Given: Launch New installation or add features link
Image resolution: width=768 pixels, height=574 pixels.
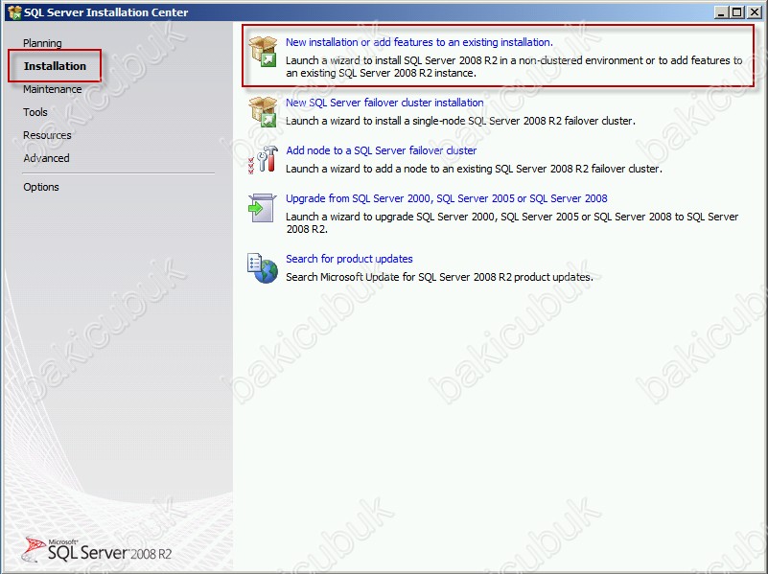Looking at the screenshot, I should pyautogui.click(x=419, y=42).
